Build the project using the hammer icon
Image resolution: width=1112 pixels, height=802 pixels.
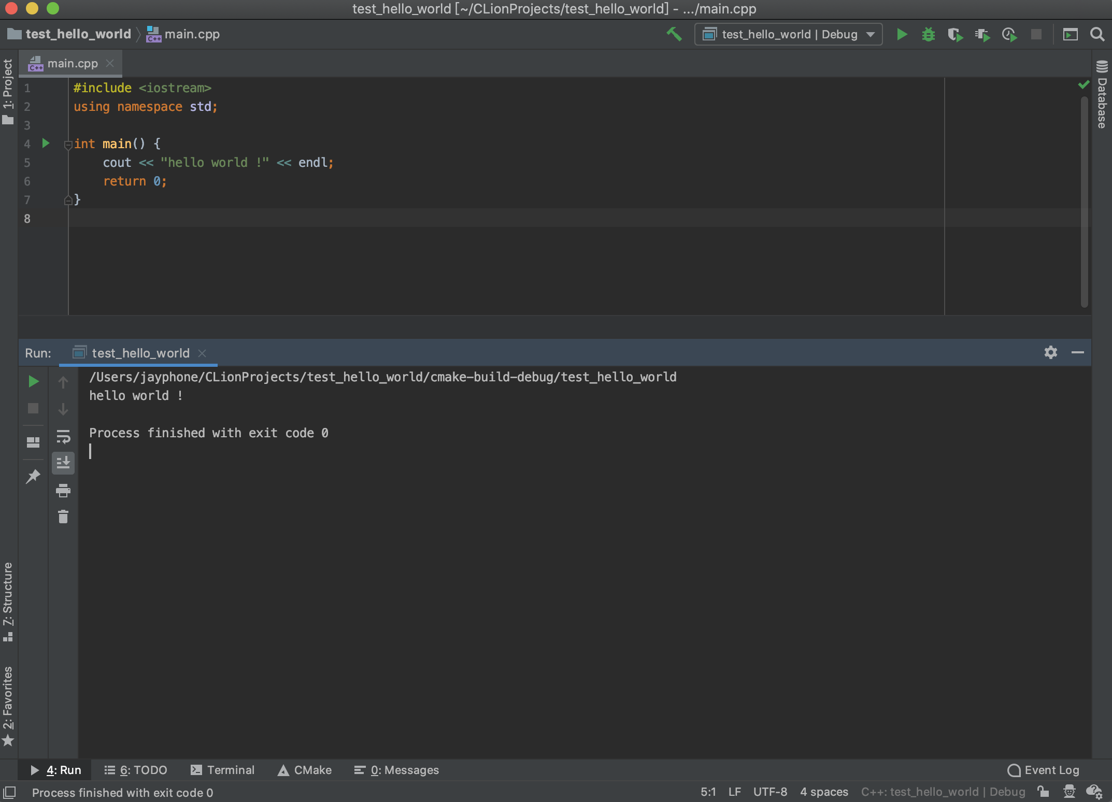point(674,34)
